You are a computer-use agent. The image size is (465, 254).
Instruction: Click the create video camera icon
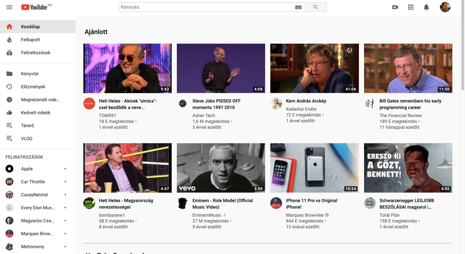396,7
